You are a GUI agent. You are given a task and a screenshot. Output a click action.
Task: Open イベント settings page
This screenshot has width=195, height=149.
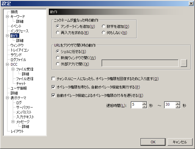16,26
